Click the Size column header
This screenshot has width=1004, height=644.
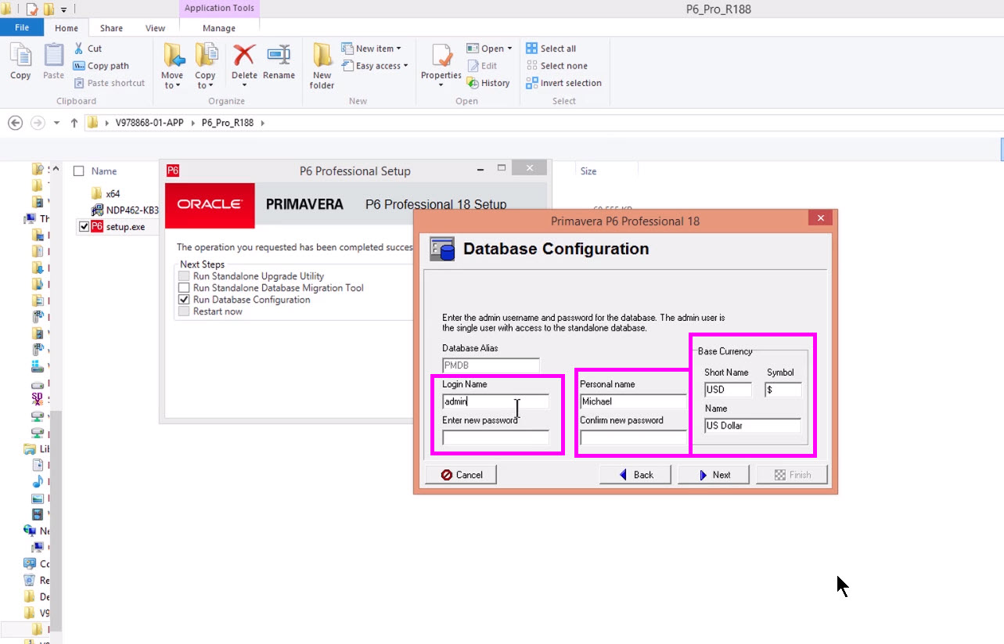click(x=588, y=171)
